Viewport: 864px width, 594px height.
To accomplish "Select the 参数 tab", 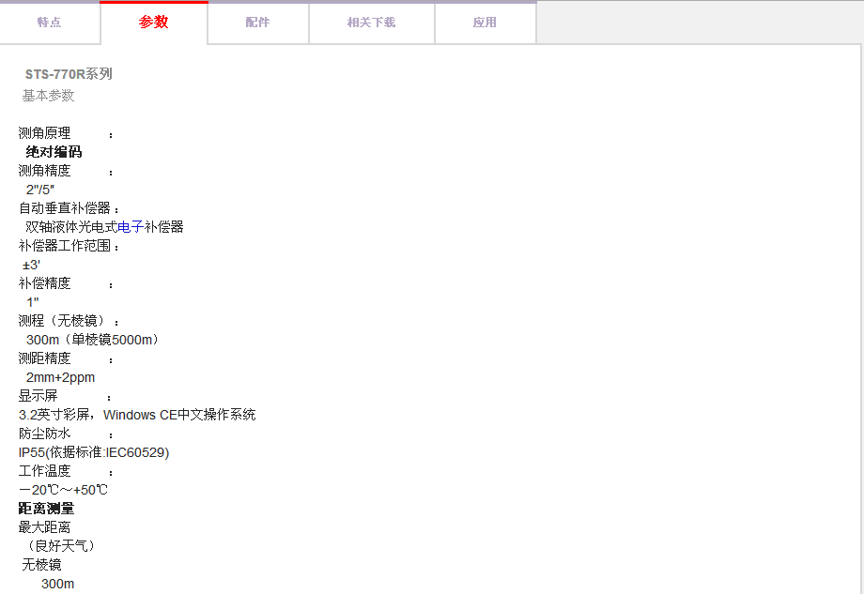I will (x=154, y=23).
